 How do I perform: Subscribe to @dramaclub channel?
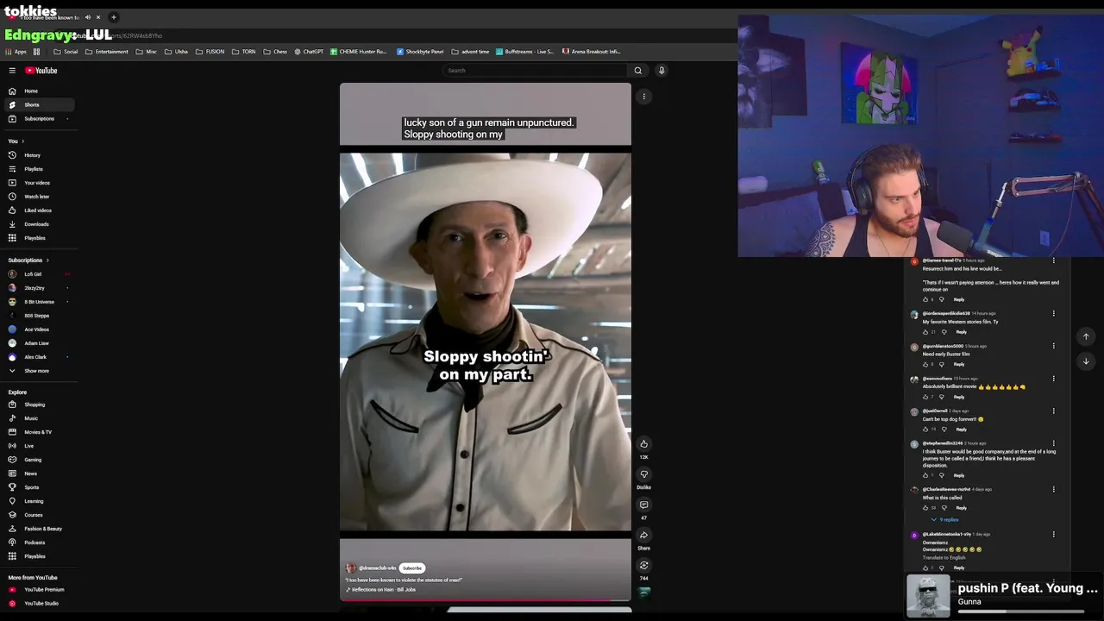click(x=412, y=568)
